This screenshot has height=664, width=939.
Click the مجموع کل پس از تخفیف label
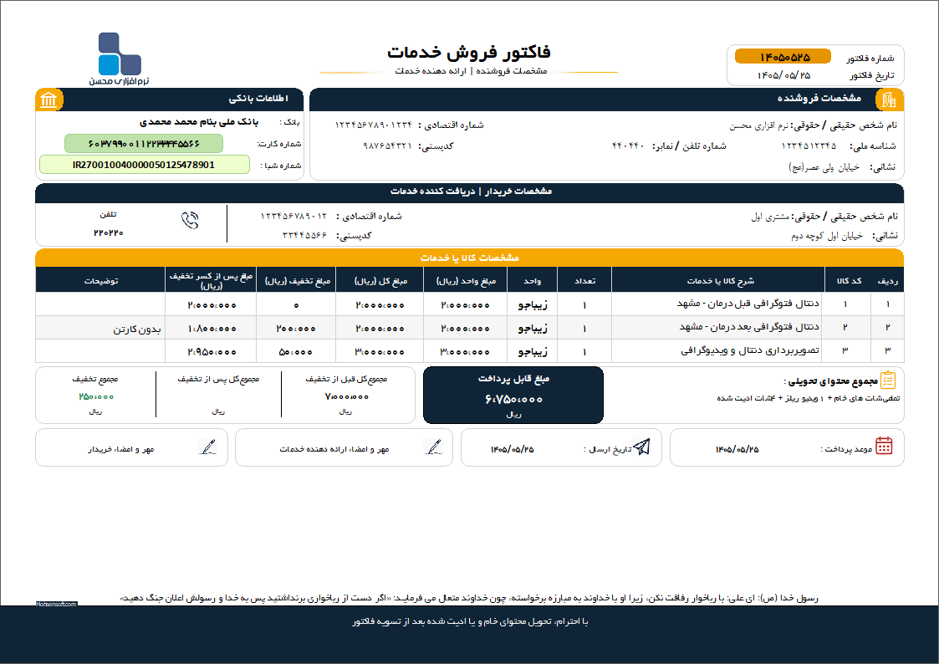click(218, 379)
